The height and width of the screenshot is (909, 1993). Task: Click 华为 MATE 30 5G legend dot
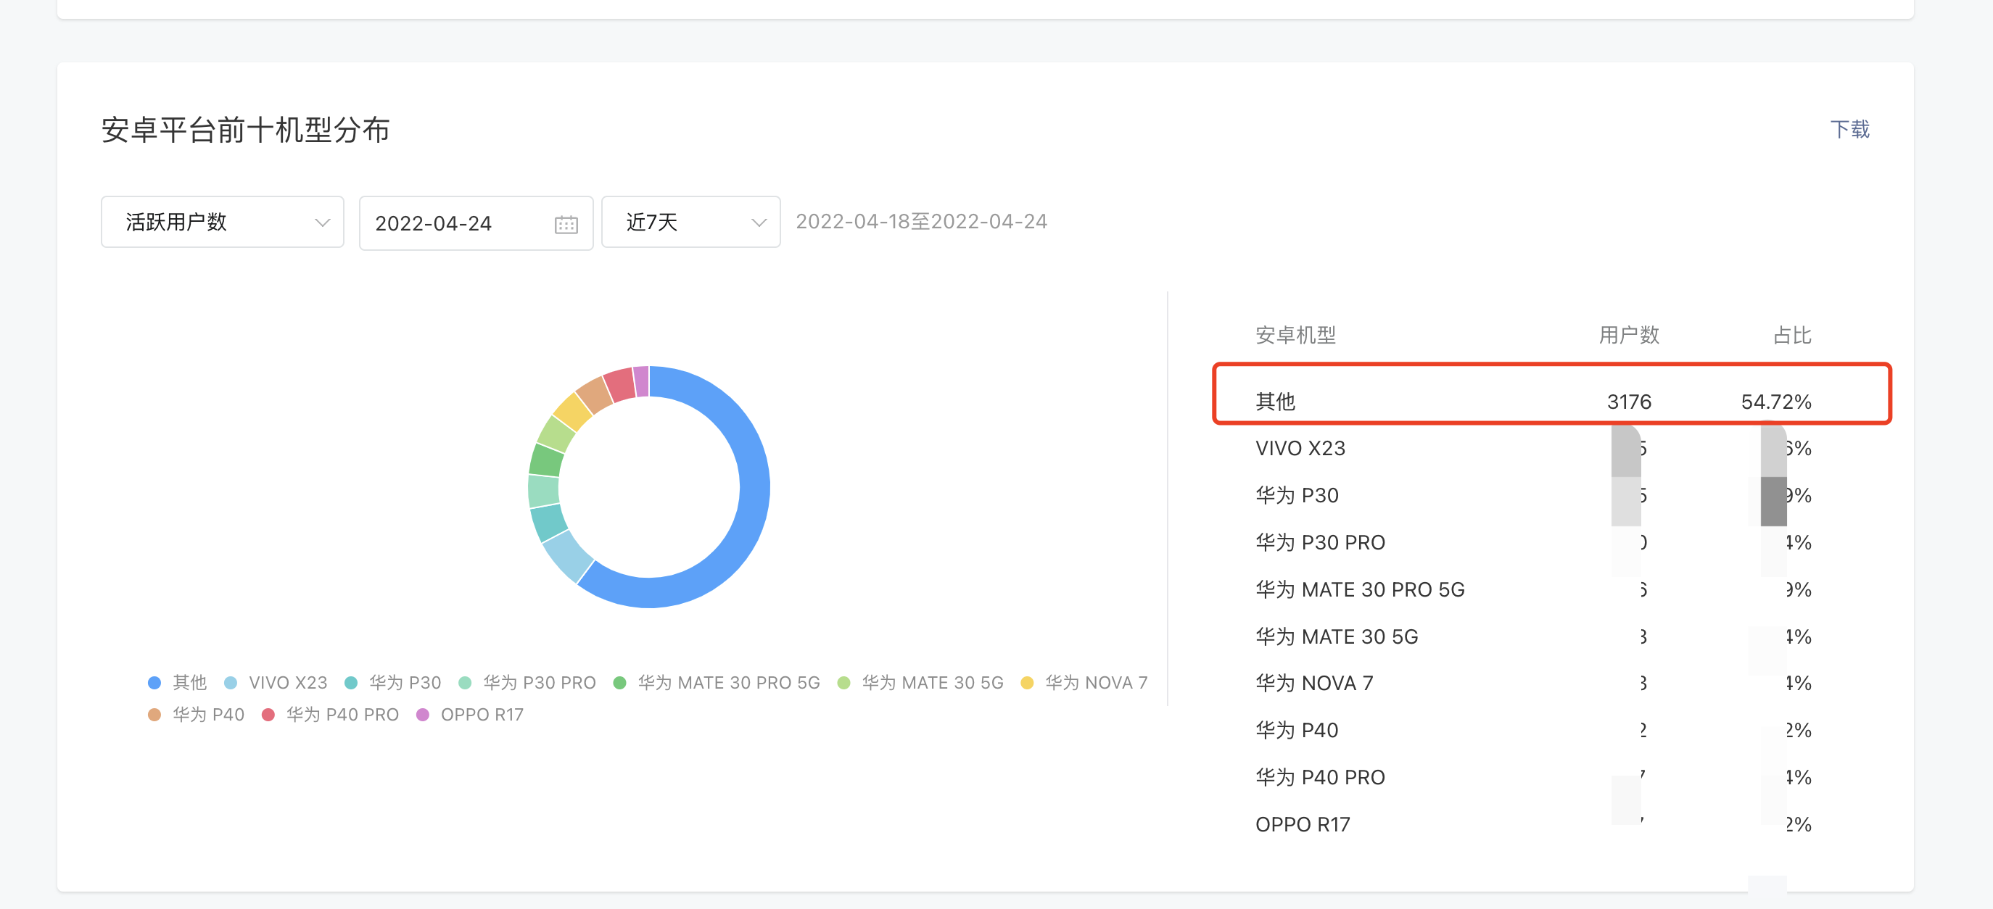[844, 683]
